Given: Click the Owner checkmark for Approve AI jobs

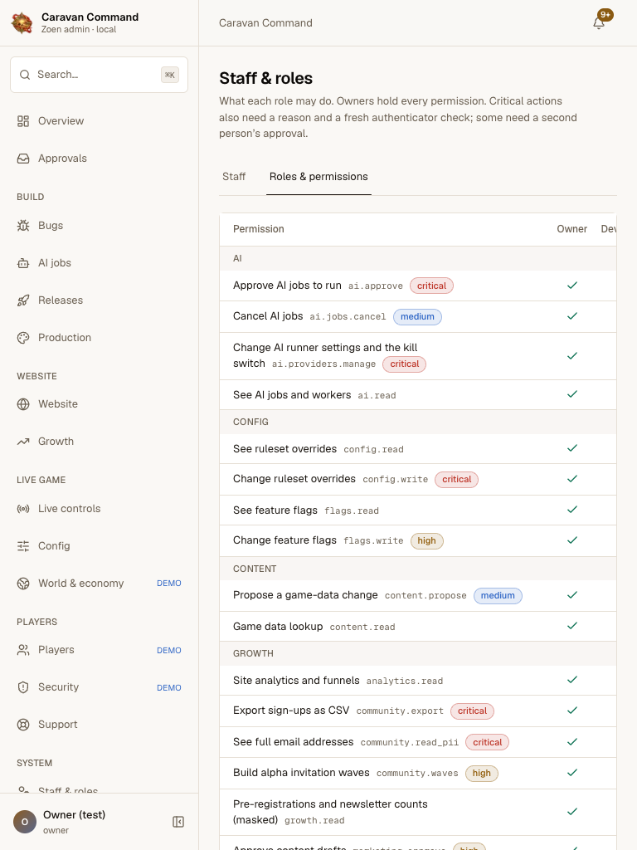Looking at the screenshot, I should point(572,286).
